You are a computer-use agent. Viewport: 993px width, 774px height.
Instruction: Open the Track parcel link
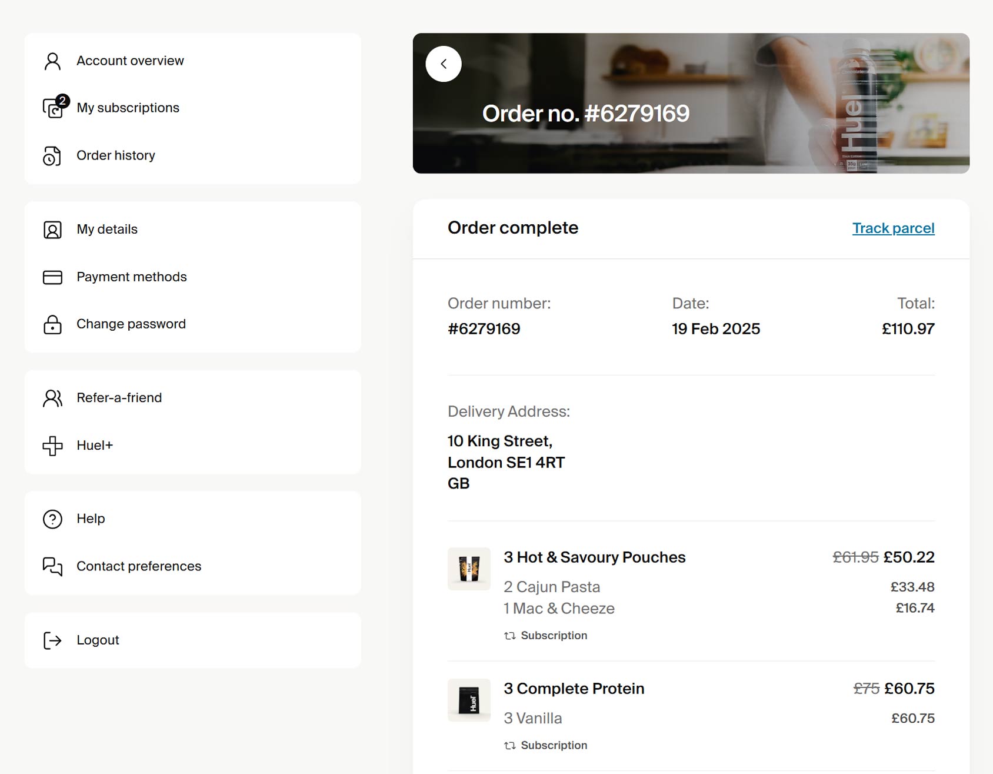pos(892,228)
